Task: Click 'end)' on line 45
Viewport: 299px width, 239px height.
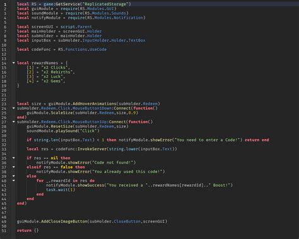Action: pyautogui.click(x=21, y=203)
